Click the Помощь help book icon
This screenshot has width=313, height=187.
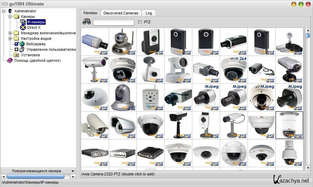(10, 60)
